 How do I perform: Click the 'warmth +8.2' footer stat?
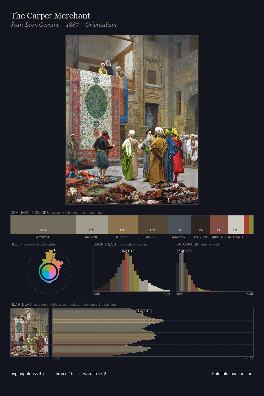tap(95, 374)
